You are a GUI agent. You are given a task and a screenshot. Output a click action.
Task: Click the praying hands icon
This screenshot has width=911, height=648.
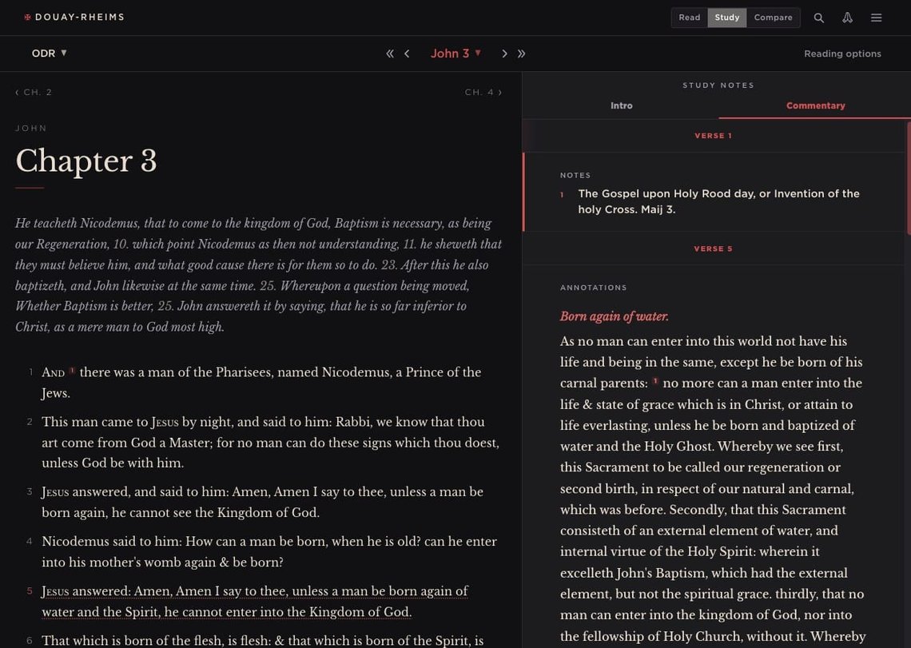click(x=847, y=18)
